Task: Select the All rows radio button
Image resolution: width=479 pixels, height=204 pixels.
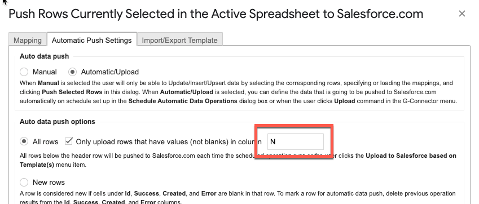Action: point(24,142)
